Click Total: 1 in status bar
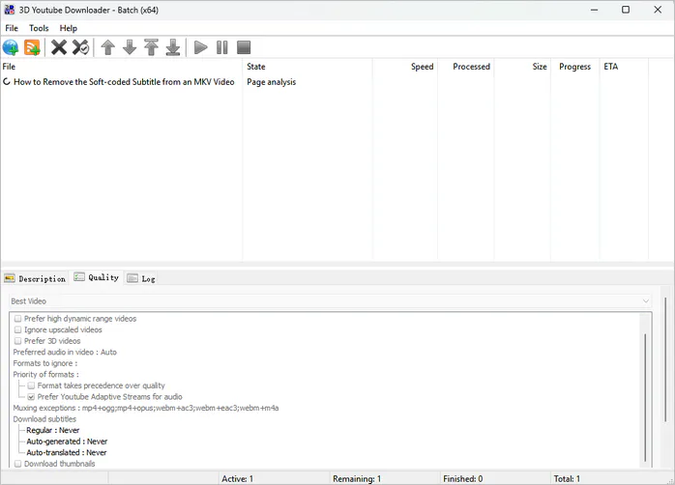The height and width of the screenshot is (485, 675). (x=567, y=478)
